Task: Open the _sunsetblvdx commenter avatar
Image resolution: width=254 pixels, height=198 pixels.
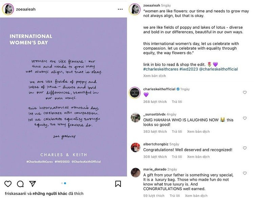Action: [x=135, y=118]
